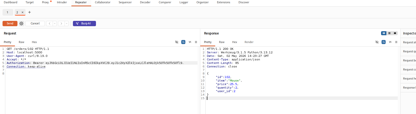Open the Comparer tab

pyautogui.click(x=165, y=2)
